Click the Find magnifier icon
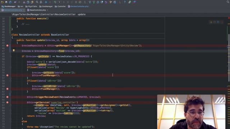230x129 pixels. coord(37,2)
